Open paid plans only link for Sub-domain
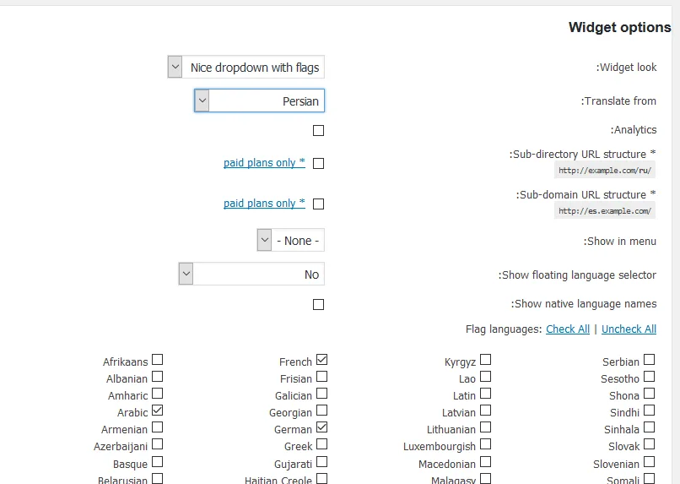This screenshot has height=484, width=680. coord(264,204)
